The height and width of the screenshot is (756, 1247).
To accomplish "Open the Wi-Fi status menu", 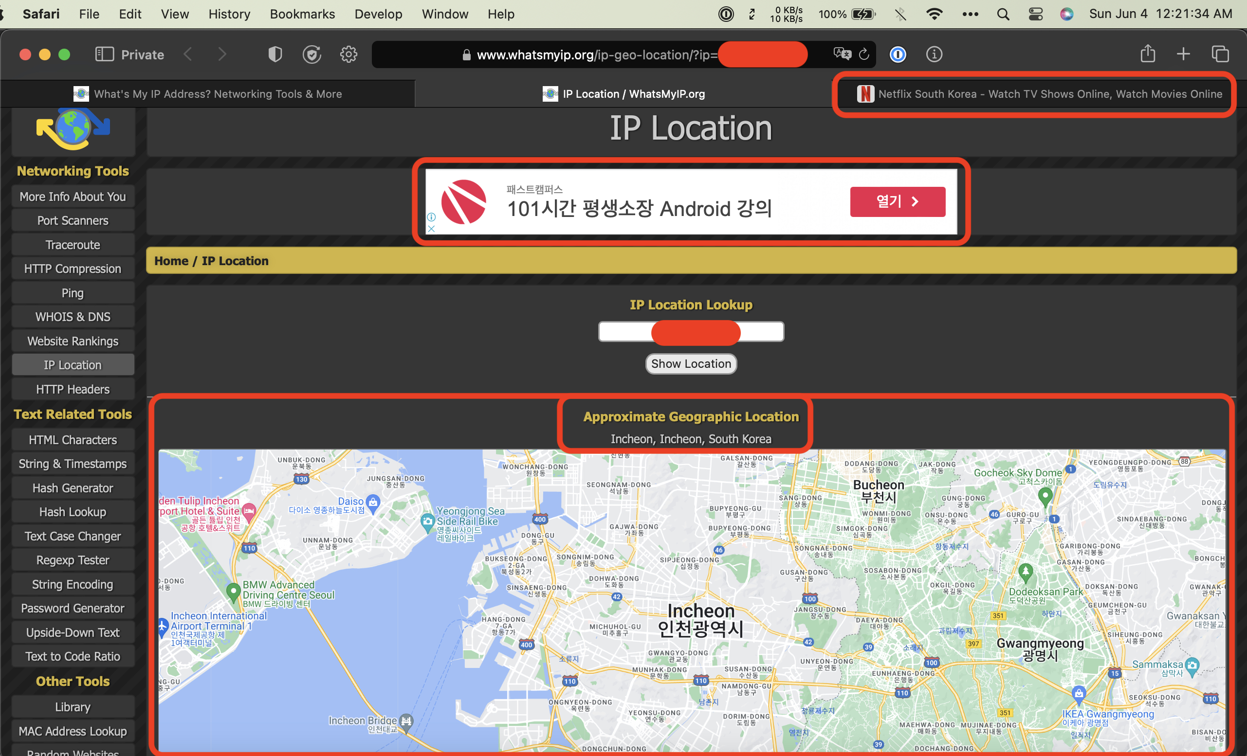I will (x=934, y=14).
